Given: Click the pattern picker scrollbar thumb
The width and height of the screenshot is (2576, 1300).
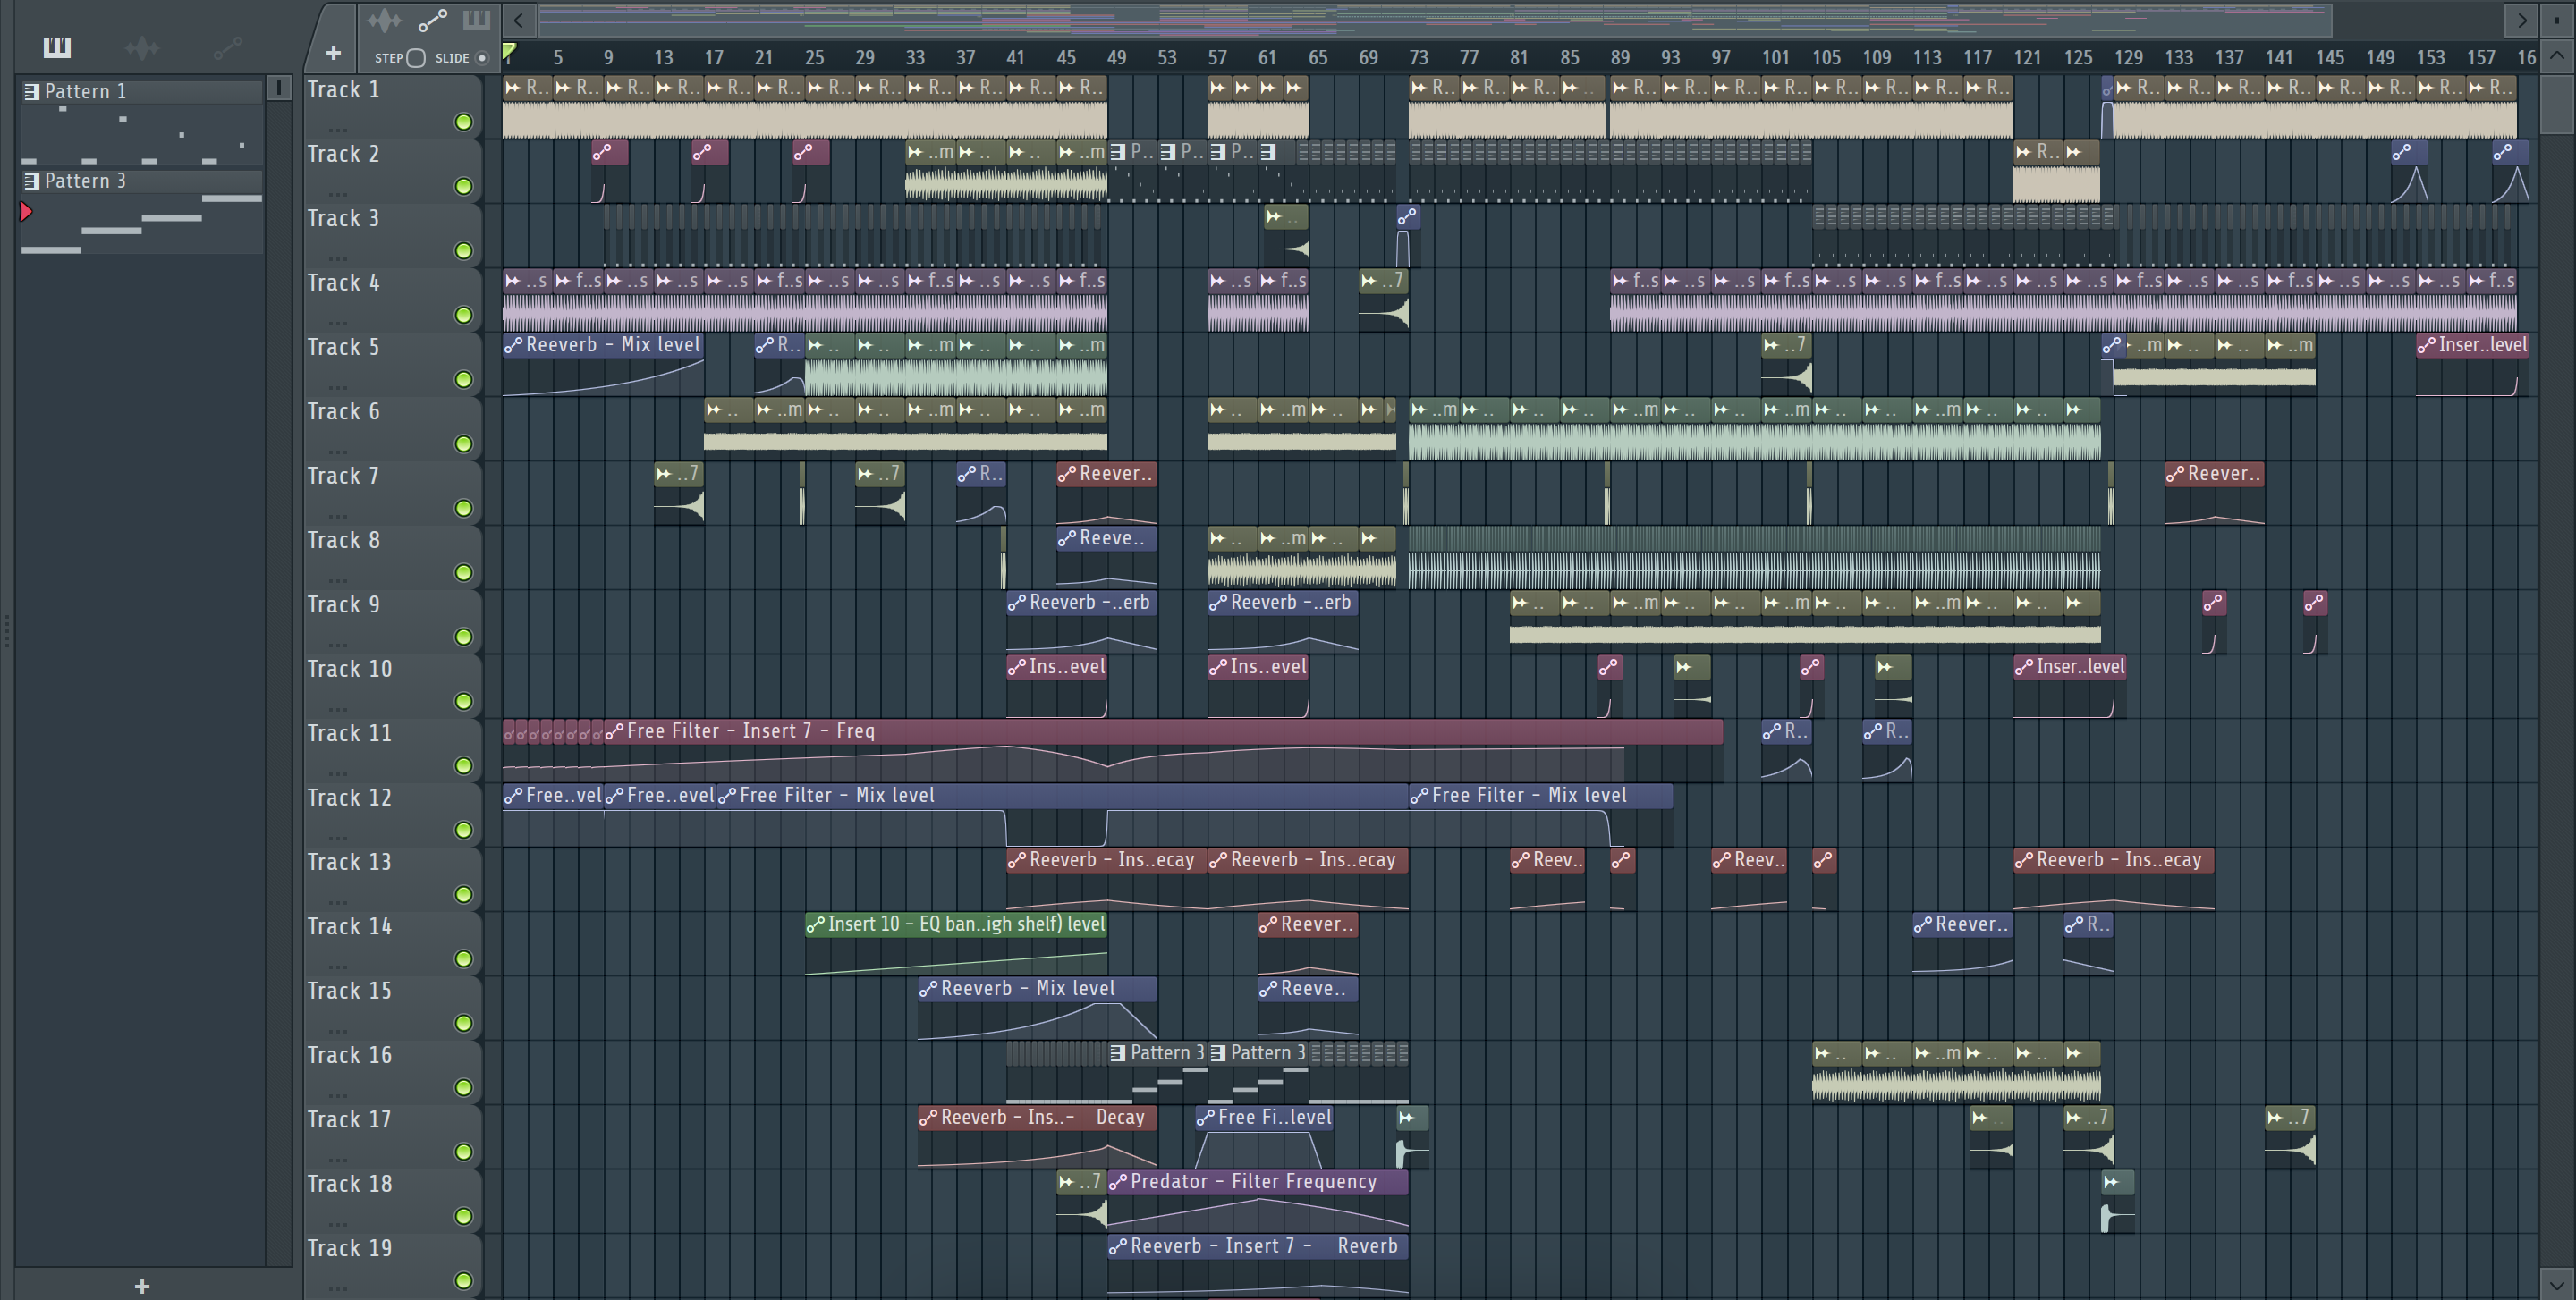Looking at the screenshot, I should [279, 88].
